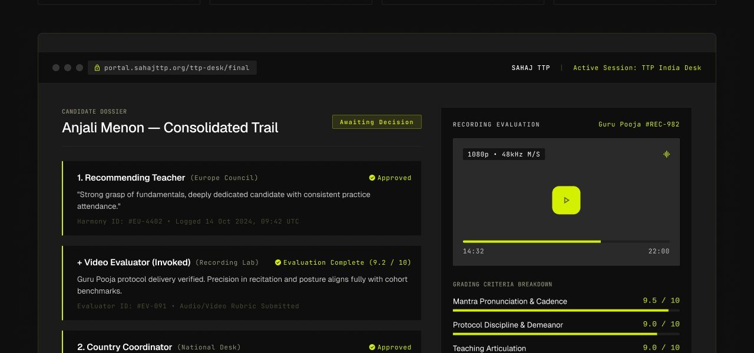Click the "+ Video Evaluator (Invoked)" title
This screenshot has width=754, height=353.
tap(134, 262)
